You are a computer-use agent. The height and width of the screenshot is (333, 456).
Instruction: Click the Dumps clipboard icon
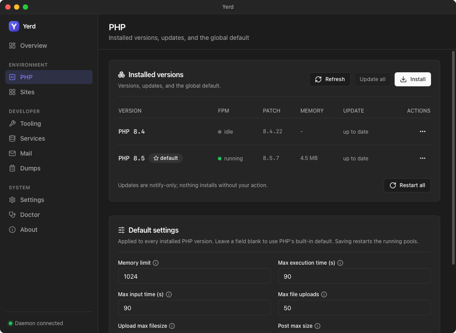pos(12,168)
